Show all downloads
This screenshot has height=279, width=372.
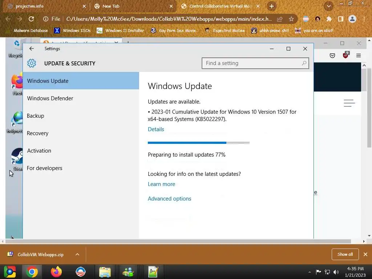point(345,254)
